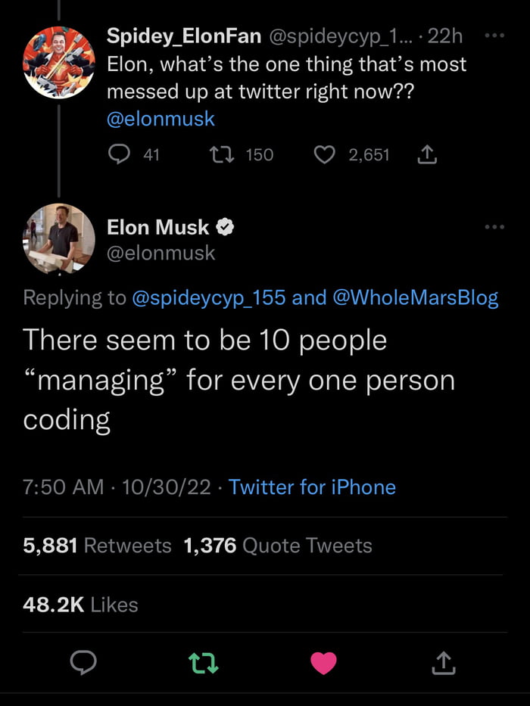This screenshot has height=706, width=530.
Task: Visit @WholeMarsBlog from the Replying to line
Action: pos(415,297)
